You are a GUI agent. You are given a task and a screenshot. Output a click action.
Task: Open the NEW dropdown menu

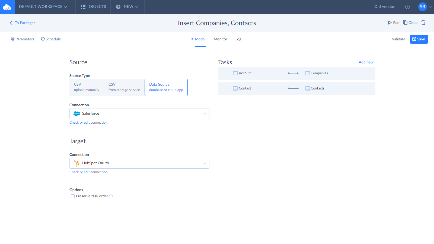[x=131, y=7]
